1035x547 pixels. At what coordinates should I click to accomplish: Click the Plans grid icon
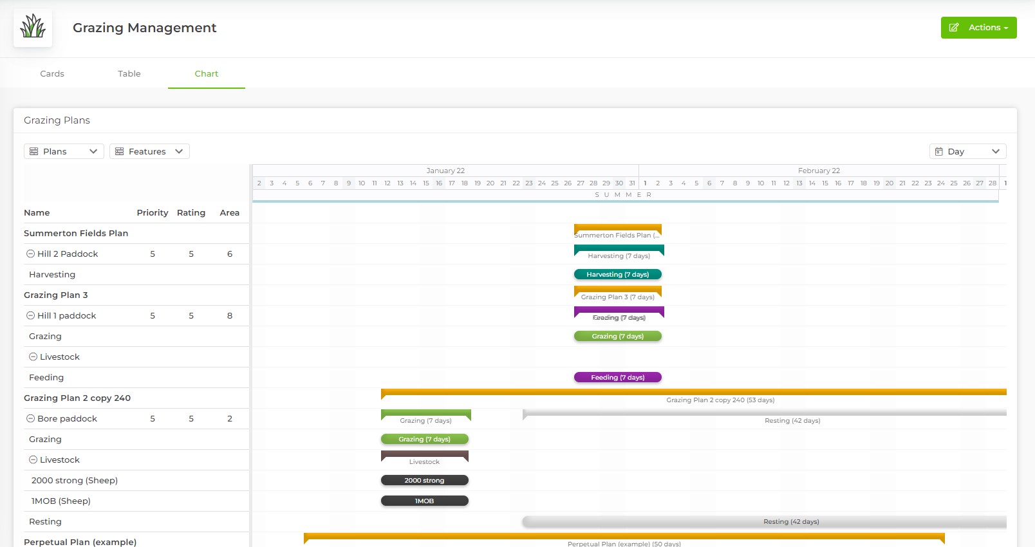pos(34,151)
